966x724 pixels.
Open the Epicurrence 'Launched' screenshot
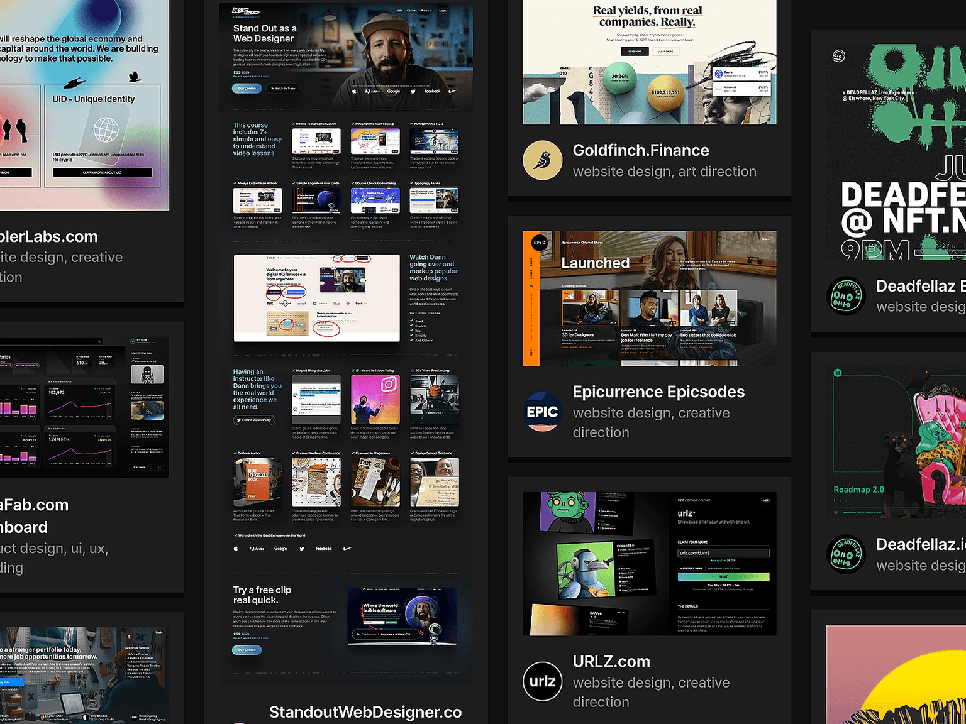click(650, 298)
